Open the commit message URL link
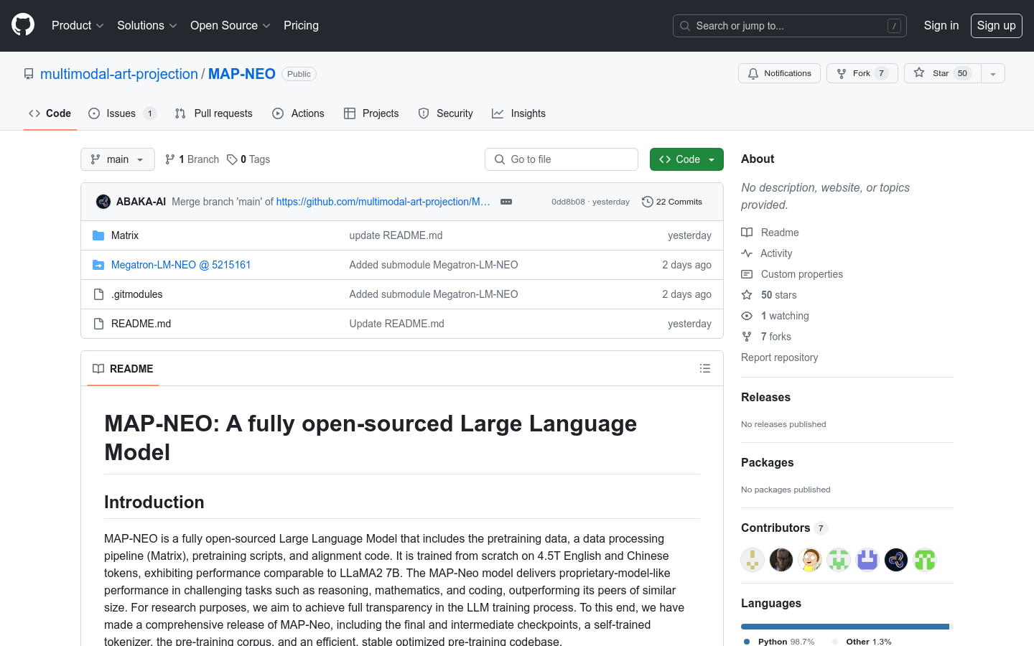Viewport: 1034px width, 646px height. pyautogui.click(x=383, y=202)
